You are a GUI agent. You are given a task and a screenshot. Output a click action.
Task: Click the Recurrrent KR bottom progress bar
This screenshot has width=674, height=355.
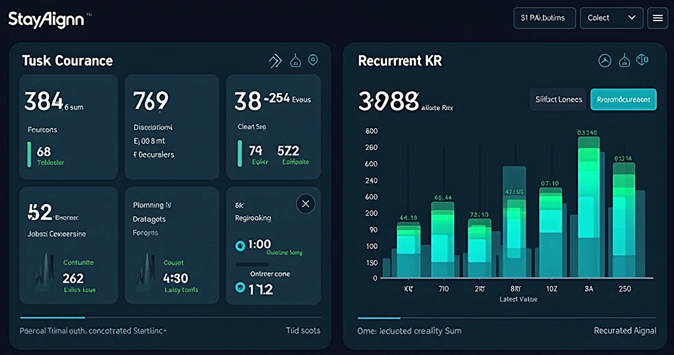(507, 318)
